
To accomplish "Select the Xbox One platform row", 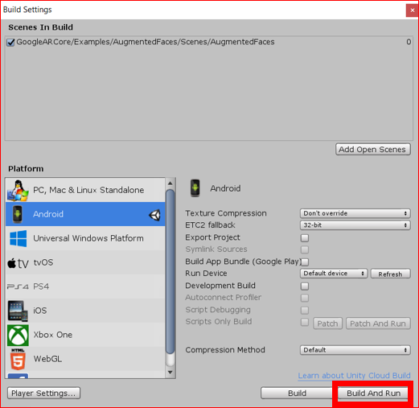I will click(85, 335).
